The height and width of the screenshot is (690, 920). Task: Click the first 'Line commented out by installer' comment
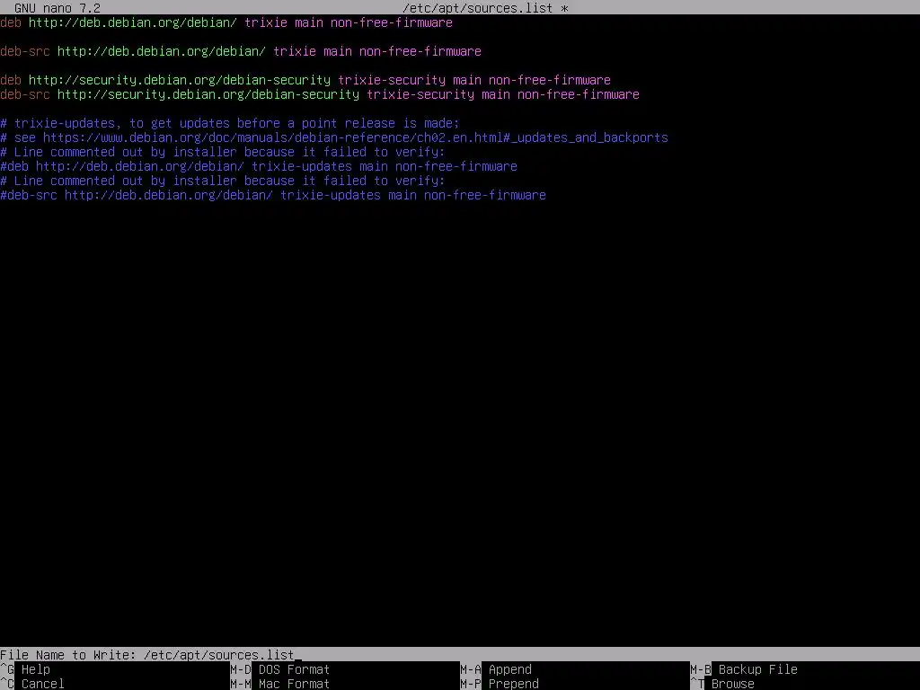(x=223, y=152)
